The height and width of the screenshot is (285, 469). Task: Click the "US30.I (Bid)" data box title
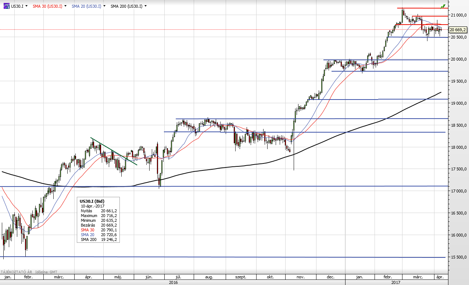[x=92, y=201]
